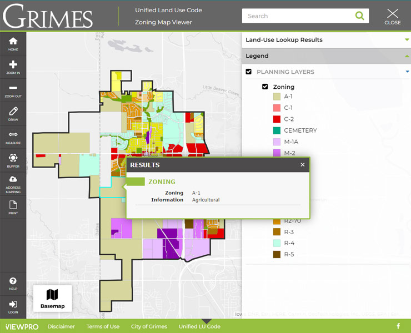411x333 pixels.
Task: Visit the City of Grimes link
Action: [x=149, y=326]
